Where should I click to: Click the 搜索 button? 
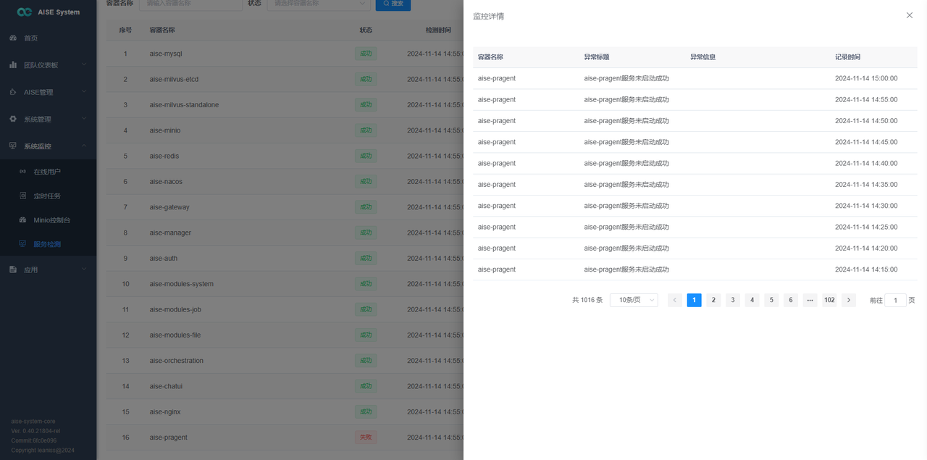coord(393,4)
